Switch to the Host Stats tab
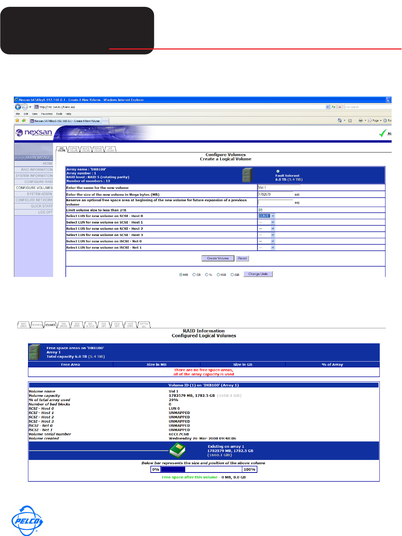 [x=130, y=325]
